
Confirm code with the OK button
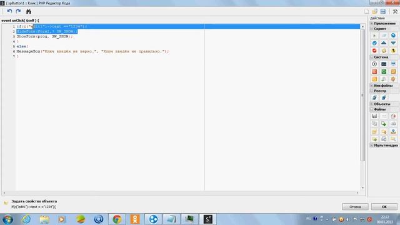384,207
